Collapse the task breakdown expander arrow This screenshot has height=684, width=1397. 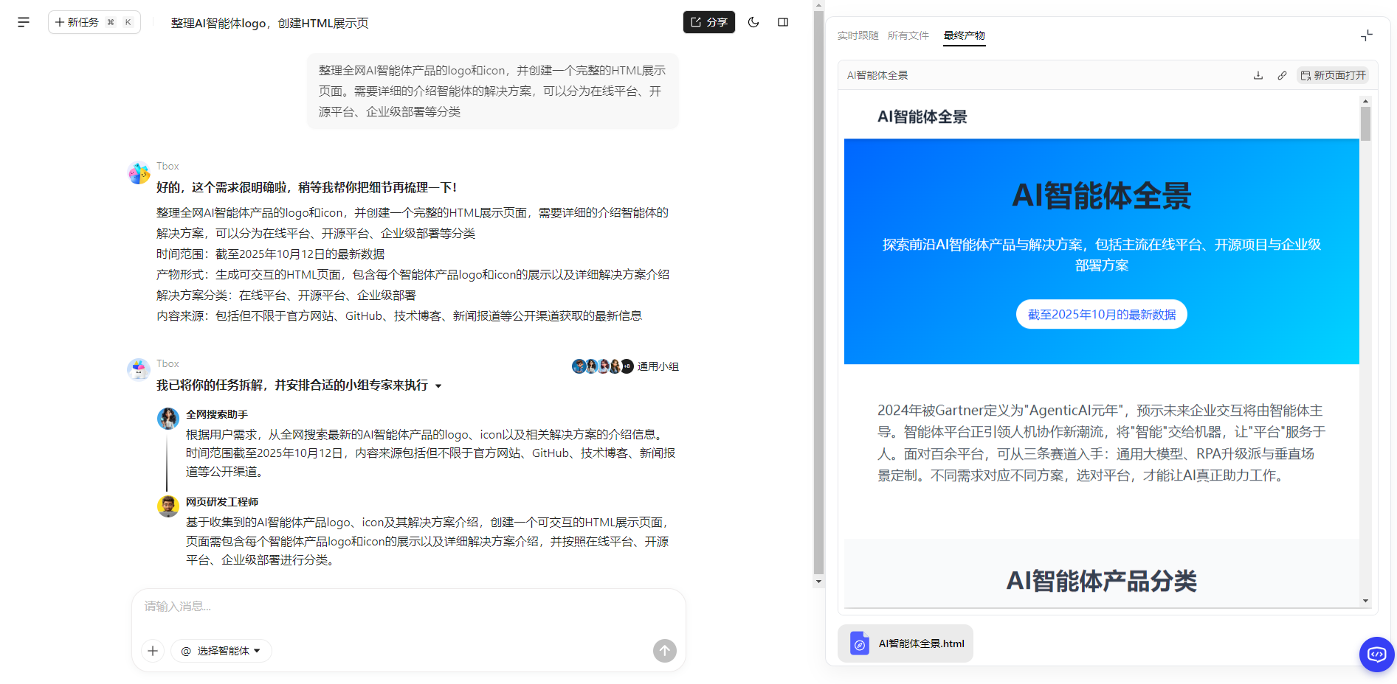(x=438, y=385)
